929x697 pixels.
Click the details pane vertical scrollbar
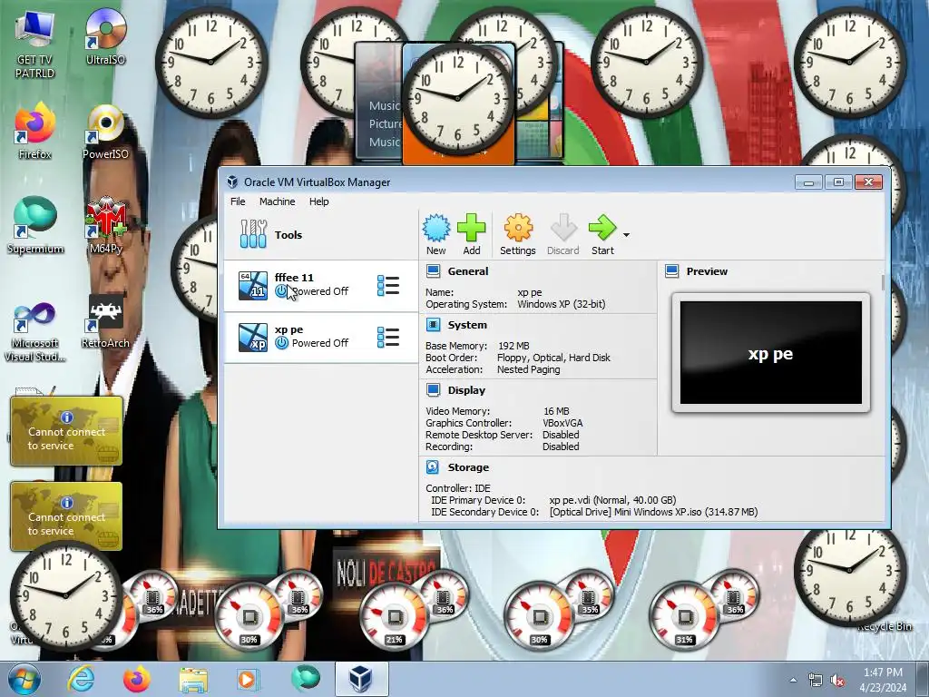(883, 283)
